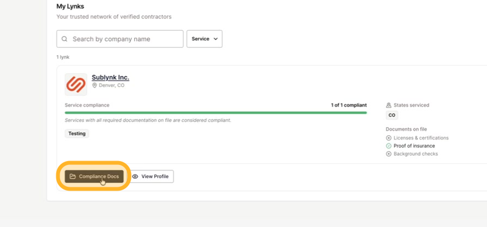Open the View Profile button
This screenshot has width=487, height=227.
tap(151, 176)
